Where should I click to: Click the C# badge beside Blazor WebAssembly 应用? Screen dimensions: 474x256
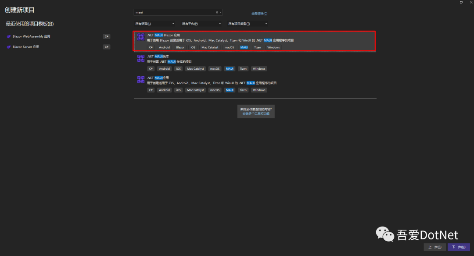pyautogui.click(x=106, y=36)
